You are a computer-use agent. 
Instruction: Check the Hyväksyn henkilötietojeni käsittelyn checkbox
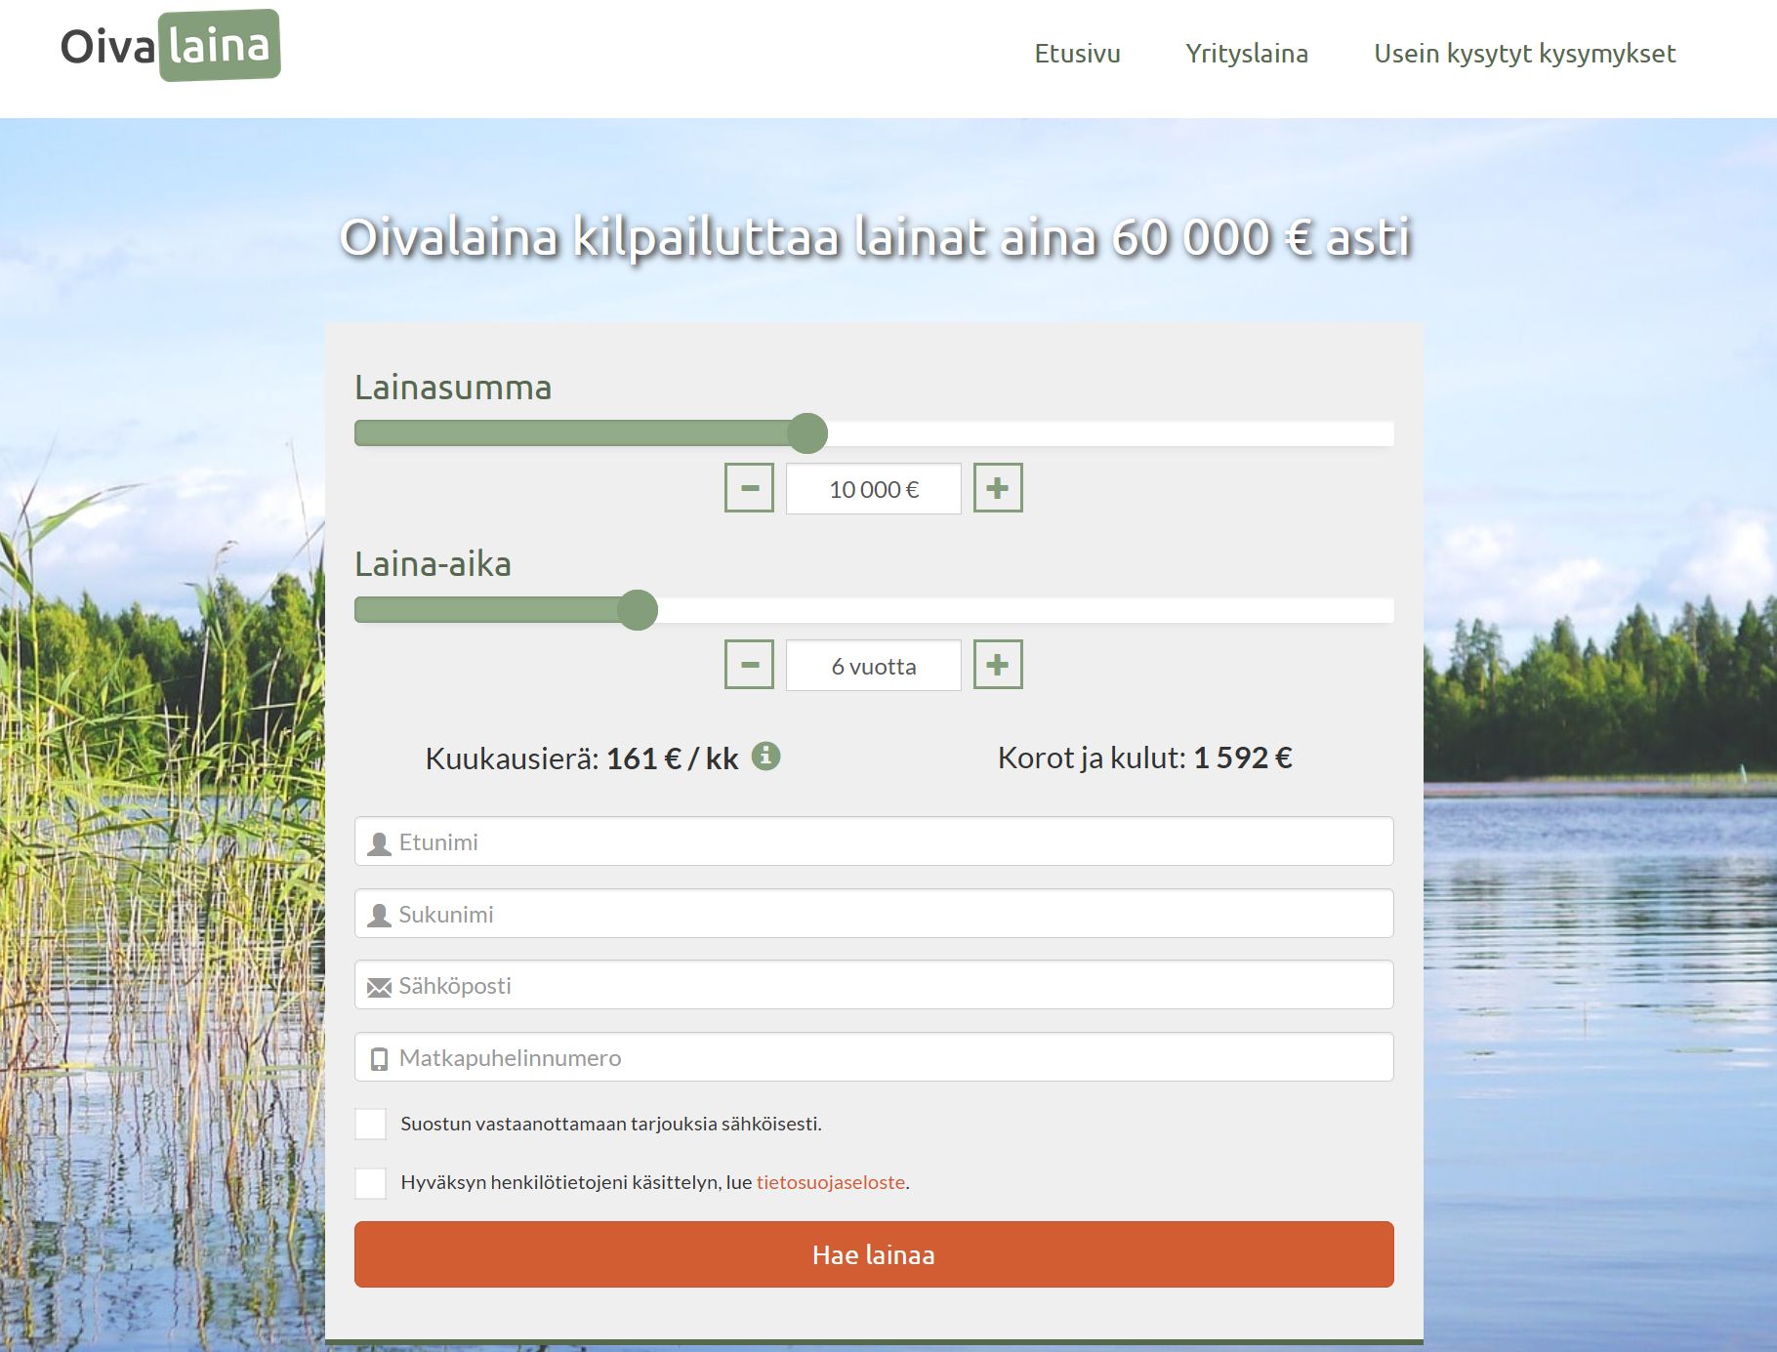coord(370,1183)
